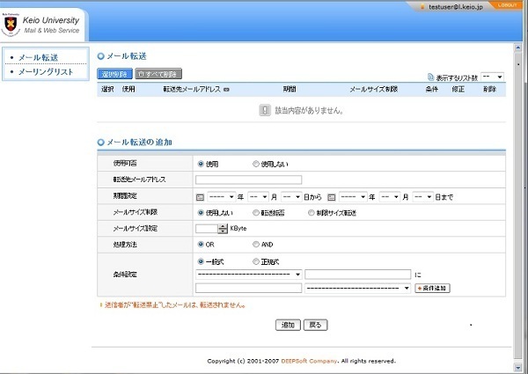Click the メール転送 section heading bullet icon

coord(101,56)
